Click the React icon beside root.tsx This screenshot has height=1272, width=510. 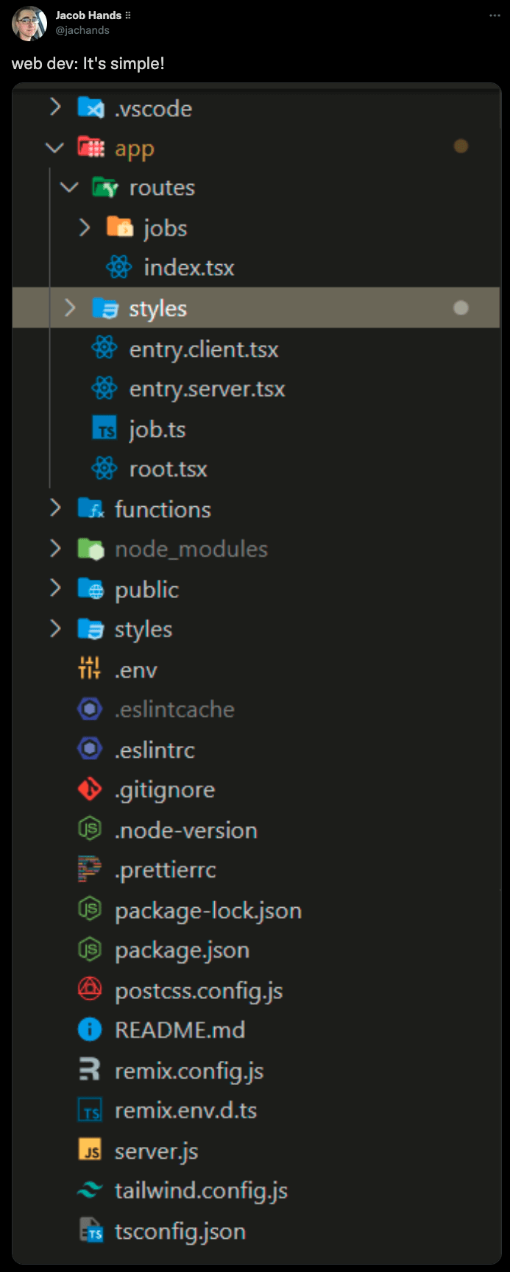105,468
